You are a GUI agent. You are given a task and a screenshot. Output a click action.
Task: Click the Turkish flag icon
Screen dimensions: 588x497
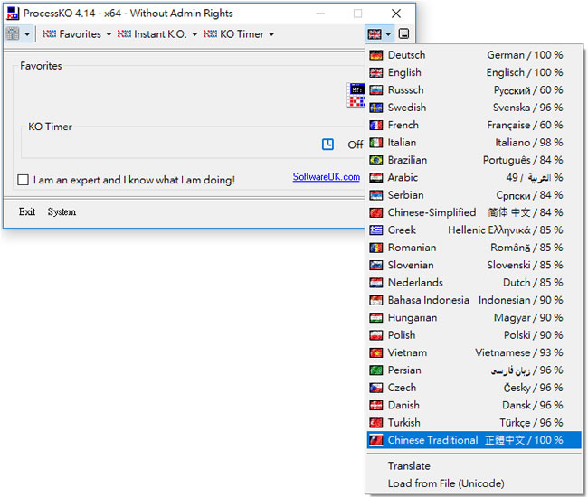point(375,423)
